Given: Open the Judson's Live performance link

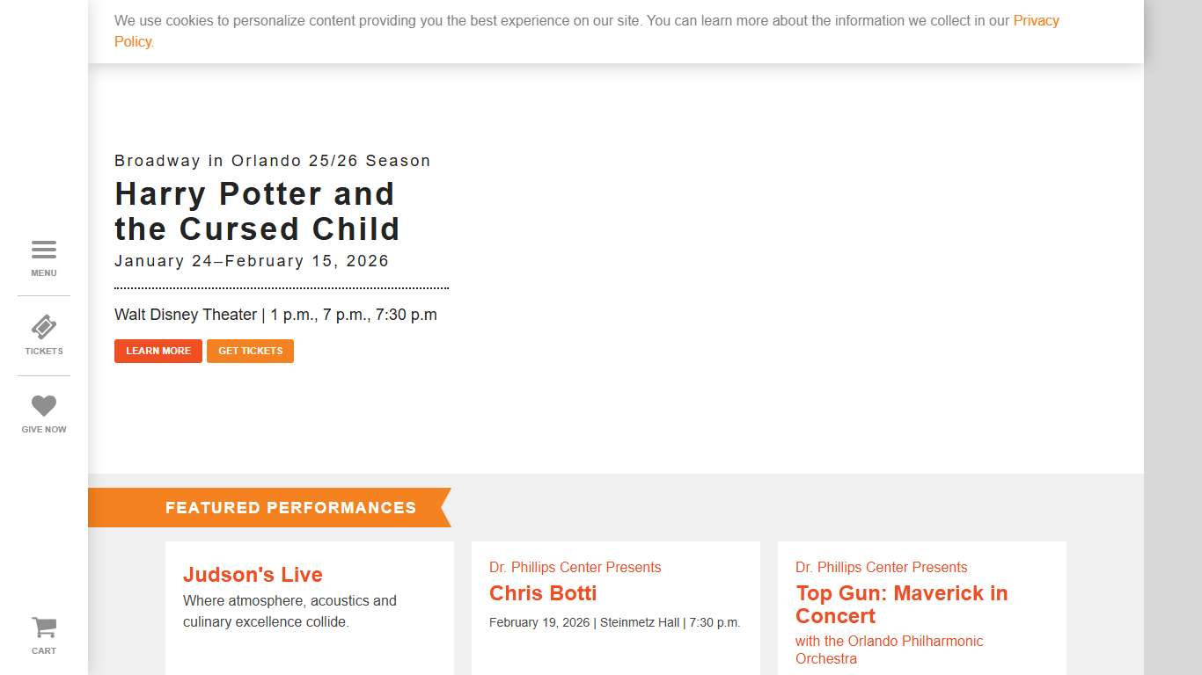Looking at the screenshot, I should click(253, 575).
